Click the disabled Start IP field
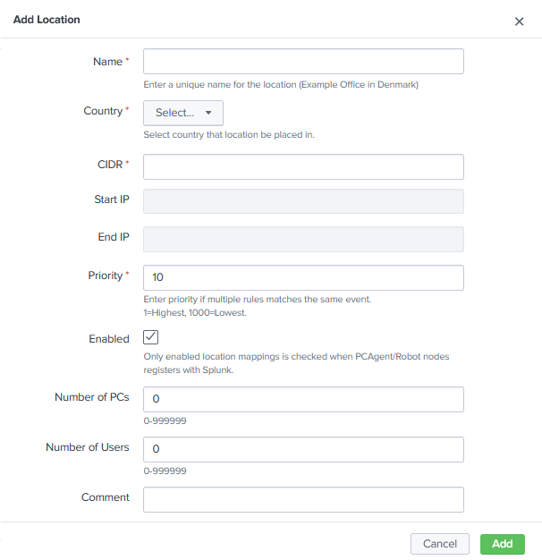The width and height of the screenshot is (542, 560). pos(303,201)
